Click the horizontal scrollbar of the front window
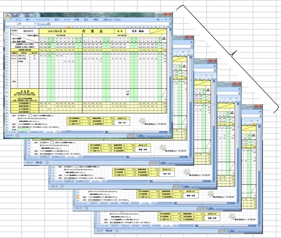The width and height of the screenshot is (281, 238). coord(136,133)
